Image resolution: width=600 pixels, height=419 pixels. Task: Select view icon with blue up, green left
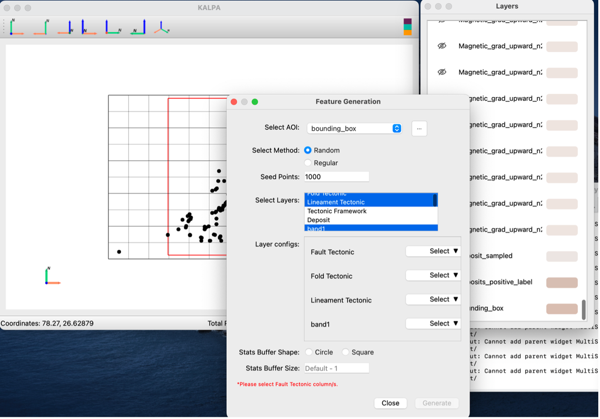pos(138,27)
